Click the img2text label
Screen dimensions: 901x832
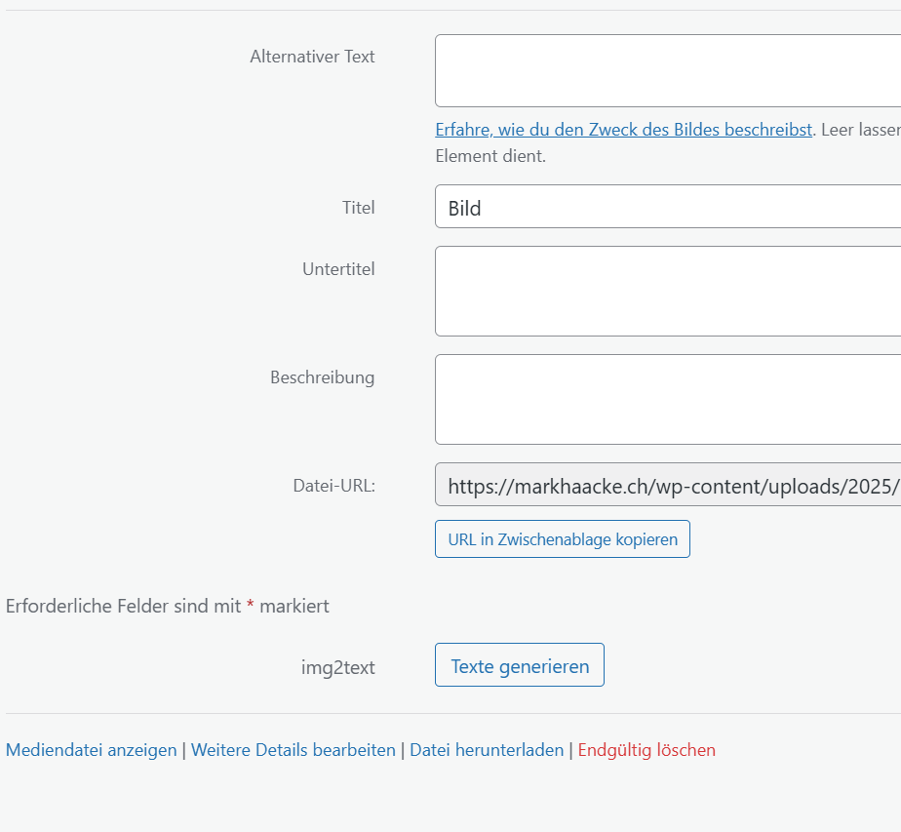337,668
